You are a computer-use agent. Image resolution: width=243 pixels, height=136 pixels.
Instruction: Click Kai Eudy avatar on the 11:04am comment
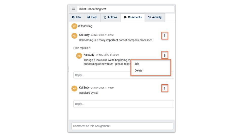[74, 88]
